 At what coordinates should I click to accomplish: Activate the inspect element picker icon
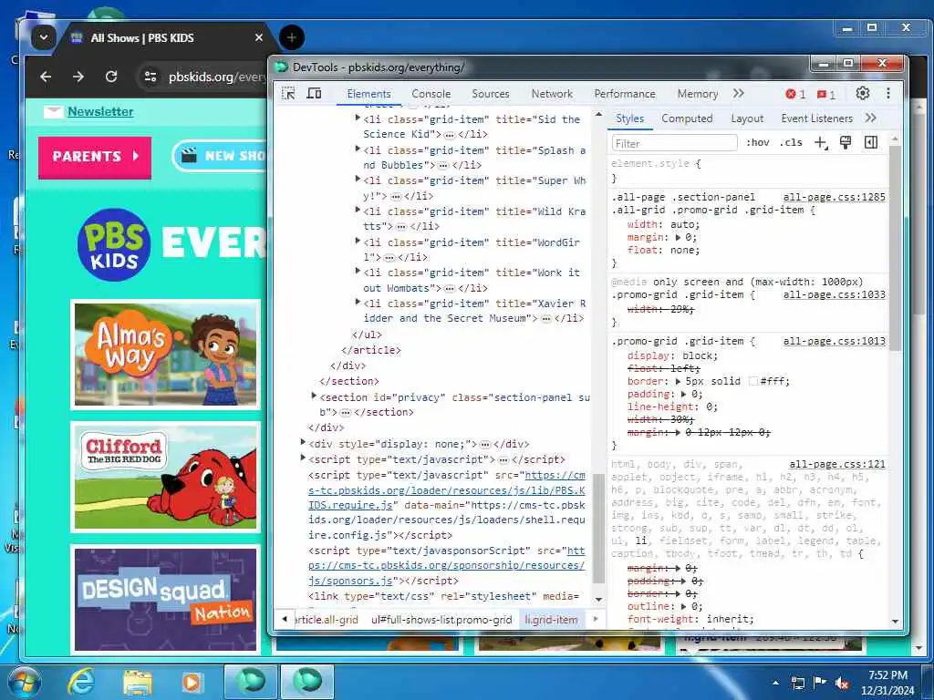click(x=288, y=94)
